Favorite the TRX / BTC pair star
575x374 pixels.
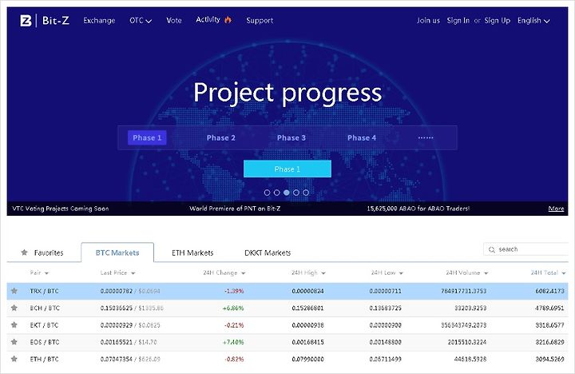tap(14, 291)
